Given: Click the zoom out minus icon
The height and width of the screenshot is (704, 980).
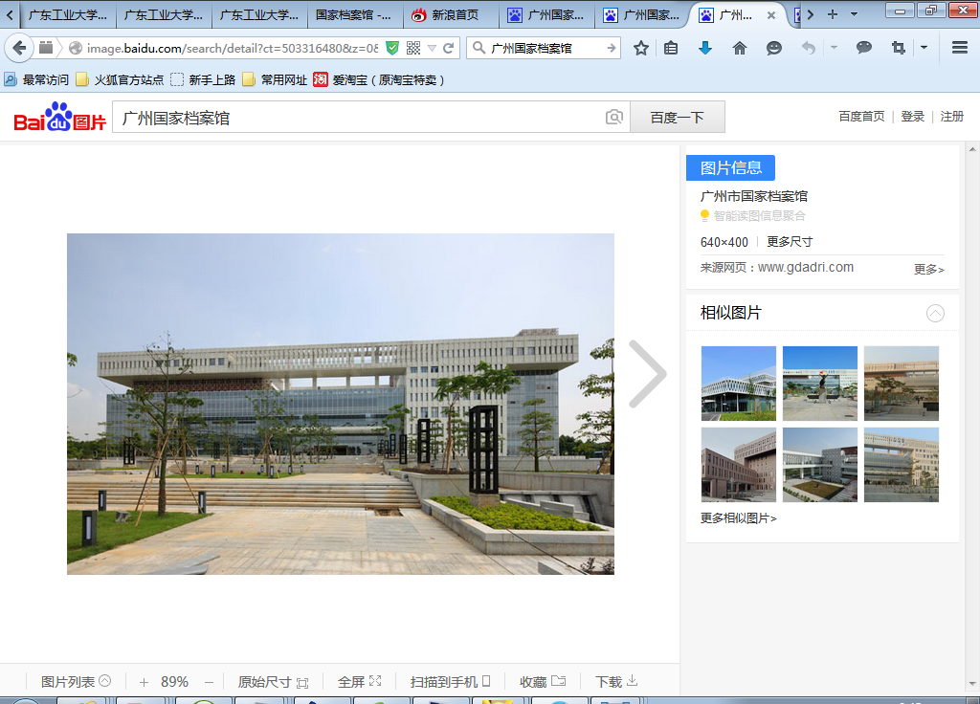Looking at the screenshot, I should (x=209, y=682).
